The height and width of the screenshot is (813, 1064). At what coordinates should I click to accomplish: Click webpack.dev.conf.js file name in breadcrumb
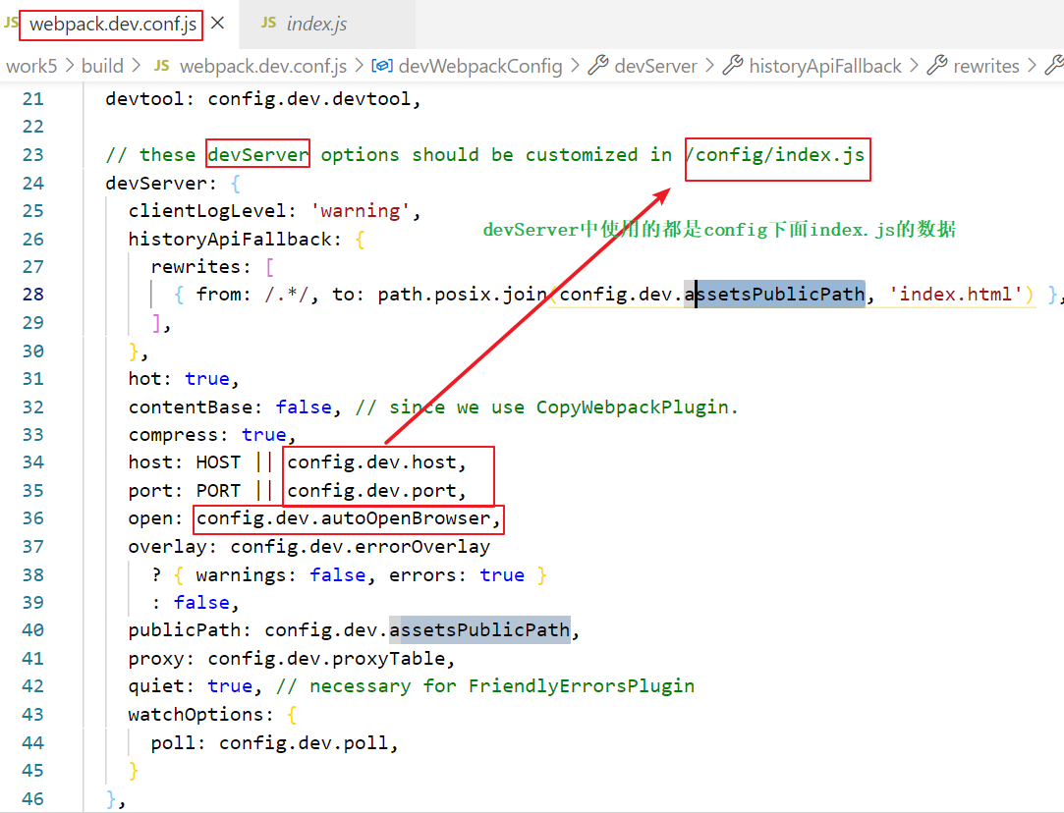point(262,66)
